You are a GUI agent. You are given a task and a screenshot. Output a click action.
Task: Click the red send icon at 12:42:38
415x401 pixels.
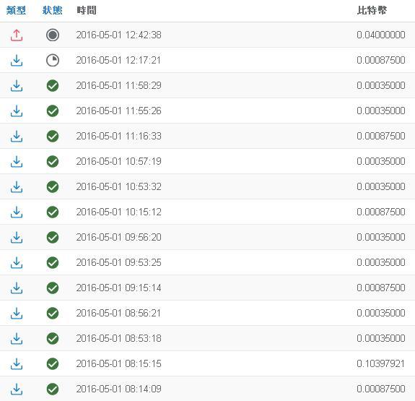(x=17, y=35)
